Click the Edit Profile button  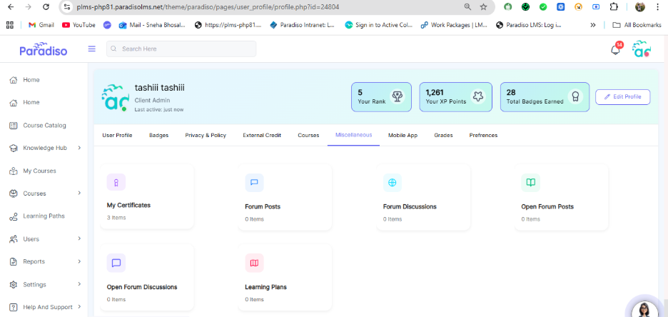point(622,97)
